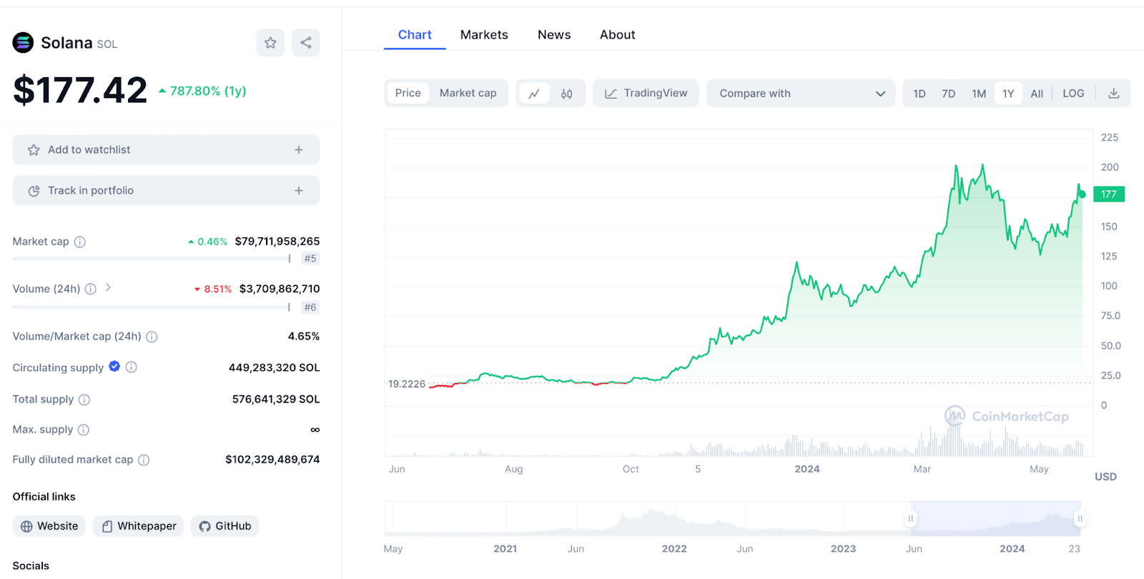The image size is (1144, 579).
Task: Click the Fully diluted market cap info icon
Action: pyautogui.click(x=144, y=460)
